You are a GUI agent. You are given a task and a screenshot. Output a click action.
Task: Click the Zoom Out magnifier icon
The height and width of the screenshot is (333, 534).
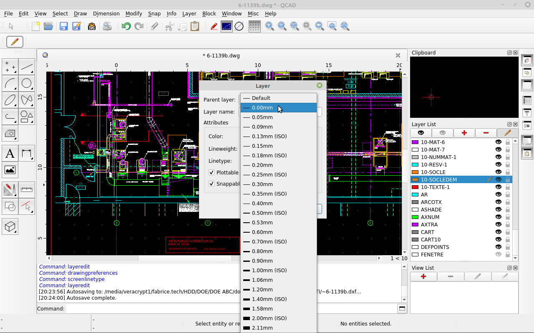tap(282, 26)
